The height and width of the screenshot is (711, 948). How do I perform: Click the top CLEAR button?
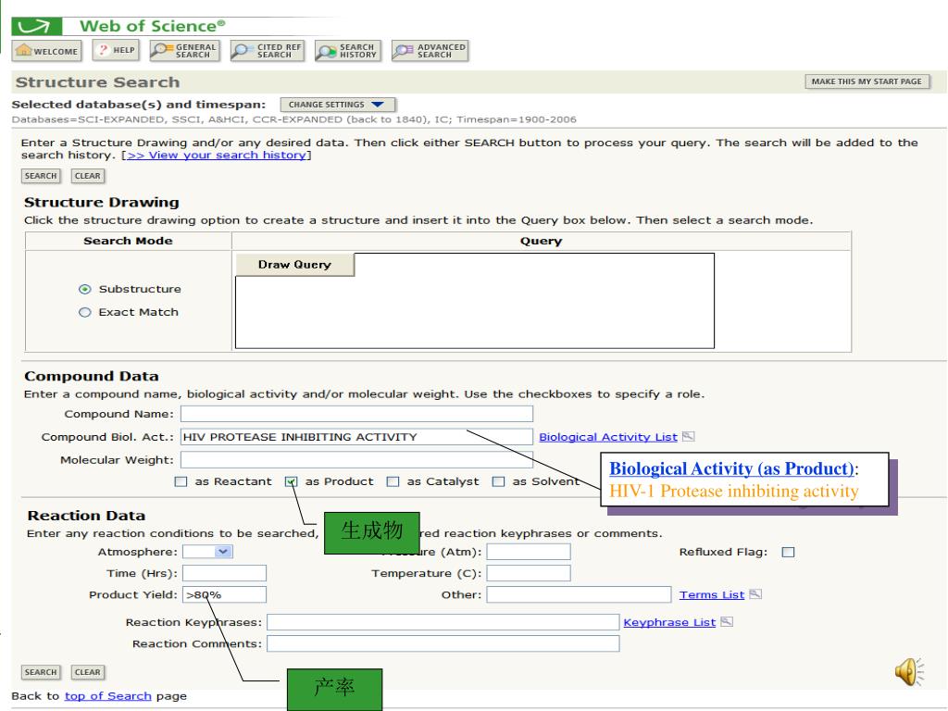[88, 176]
